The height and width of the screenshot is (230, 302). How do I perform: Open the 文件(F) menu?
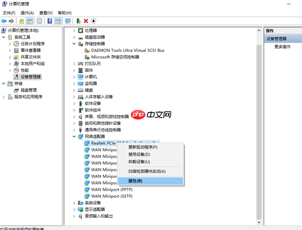coord(9,13)
